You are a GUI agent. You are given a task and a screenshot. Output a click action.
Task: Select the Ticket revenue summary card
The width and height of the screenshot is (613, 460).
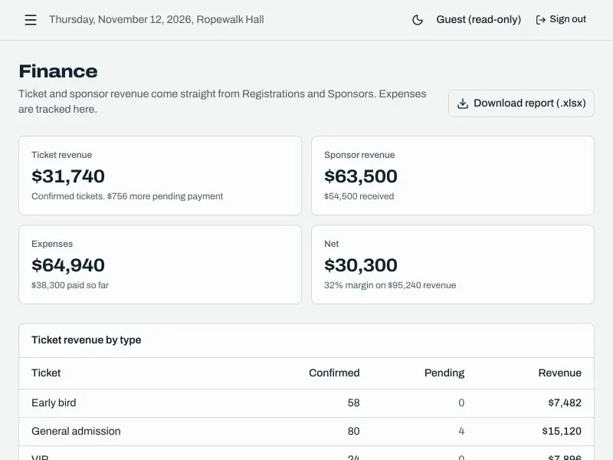pyautogui.click(x=160, y=176)
